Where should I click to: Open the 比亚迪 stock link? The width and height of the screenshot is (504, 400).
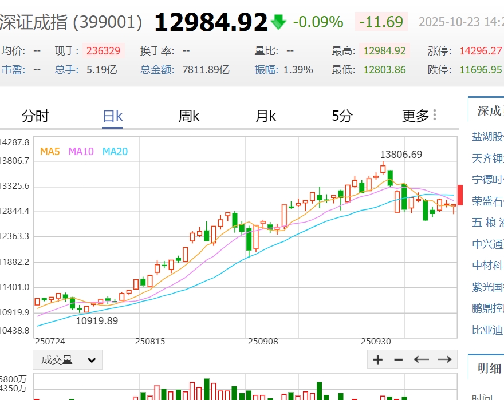point(487,330)
